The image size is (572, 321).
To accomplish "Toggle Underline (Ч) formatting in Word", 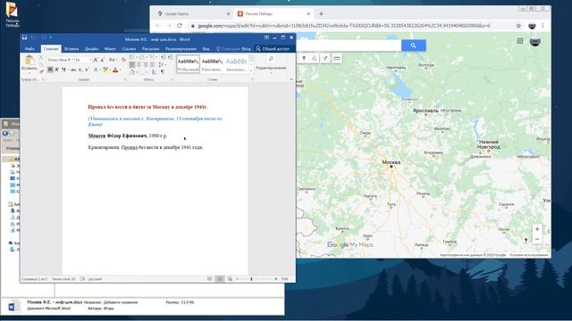I will (63, 70).
